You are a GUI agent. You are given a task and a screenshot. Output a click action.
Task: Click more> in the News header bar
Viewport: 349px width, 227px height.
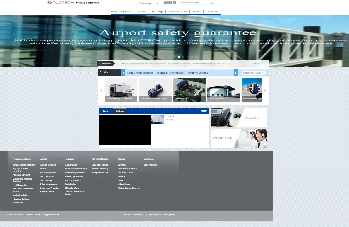[x=204, y=111]
